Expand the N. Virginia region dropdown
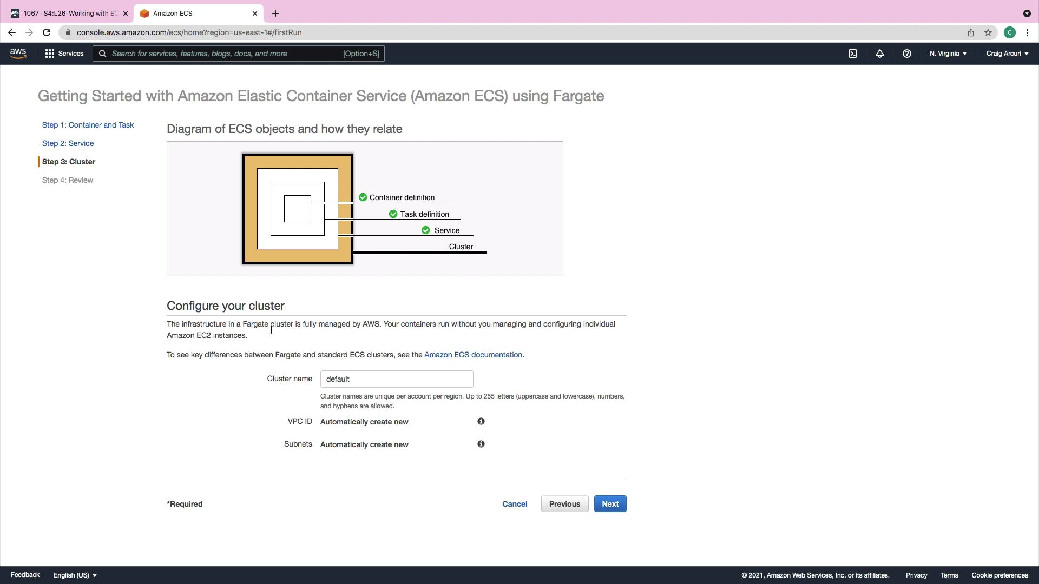The image size is (1039, 584). 948,54
